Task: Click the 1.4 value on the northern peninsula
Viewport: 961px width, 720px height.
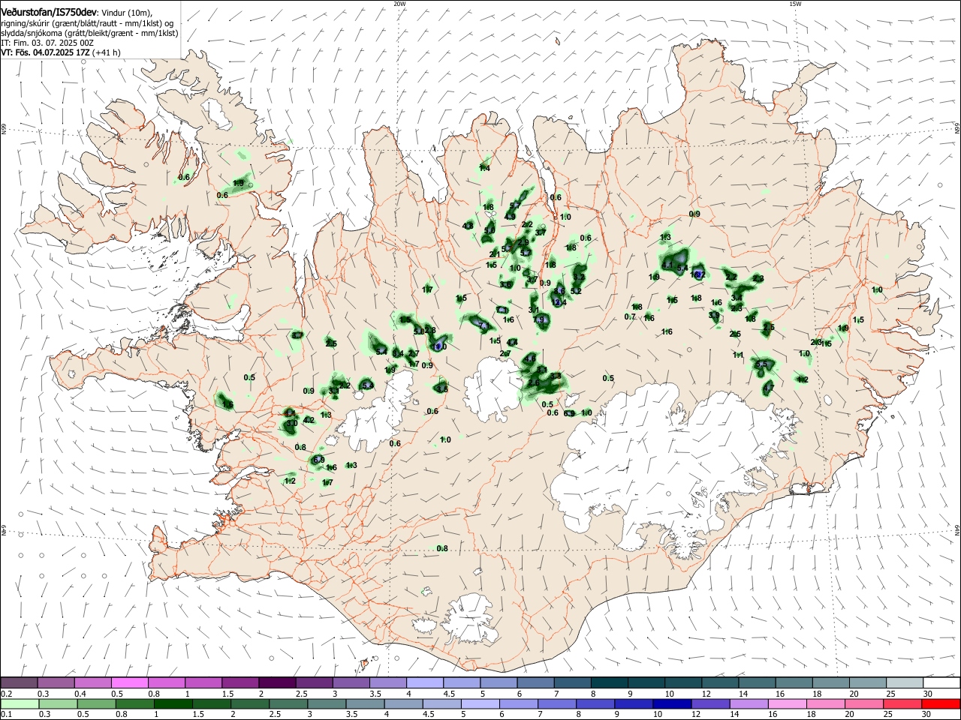Action: (484, 169)
